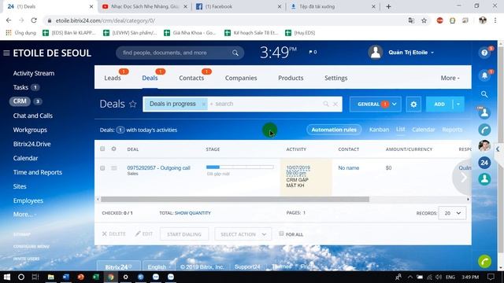Image resolution: width=504 pixels, height=283 pixels.
Task: Open the '0975292957 - Outgoing call' deal link
Action: (159, 167)
